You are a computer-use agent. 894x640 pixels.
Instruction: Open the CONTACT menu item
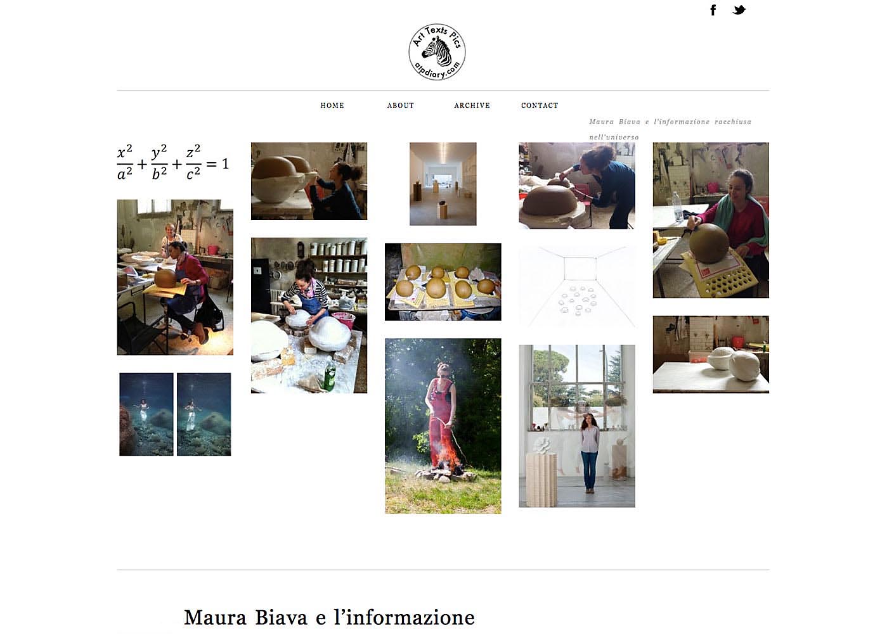pos(540,106)
